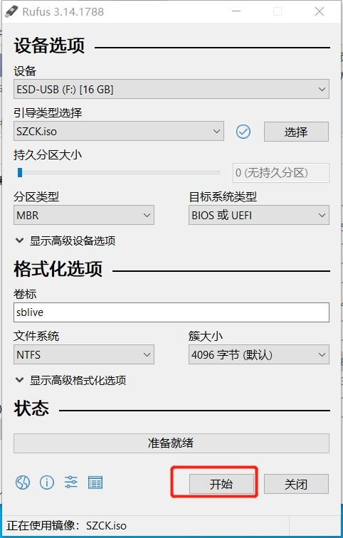The width and height of the screenshot is (343, 538).
Task: Click the Rufus USB icon in title bar
Action: [11, 11]
